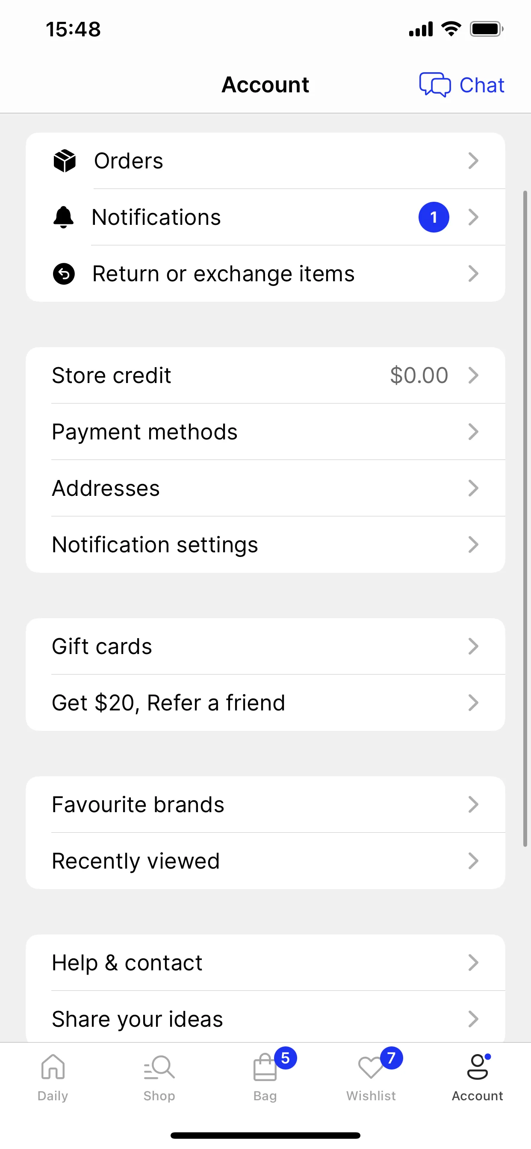Tap the Orders box icon
The width and height of the screenshot is (531, 1149).
64,161
